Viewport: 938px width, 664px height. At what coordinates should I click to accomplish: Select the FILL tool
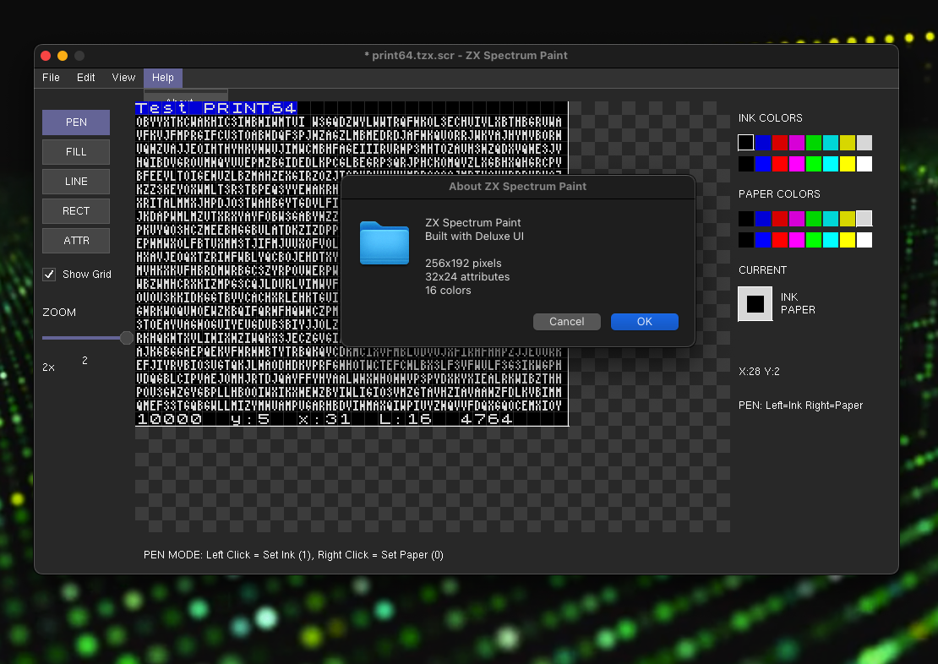click(76, 152)
